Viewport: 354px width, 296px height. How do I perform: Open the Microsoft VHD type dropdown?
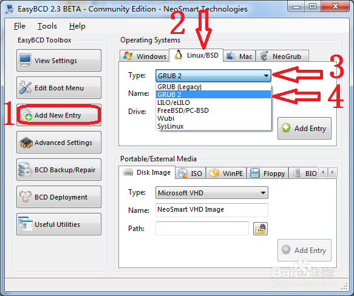(x=212, y=193)
